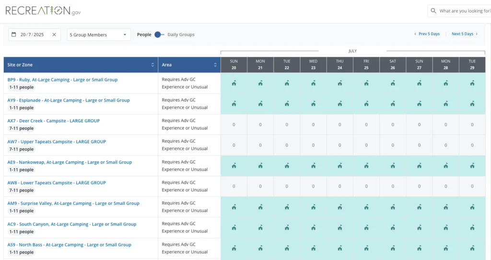Open the Recreation.gov logo home link
The image size is (491, 260).
coord(43,11)
